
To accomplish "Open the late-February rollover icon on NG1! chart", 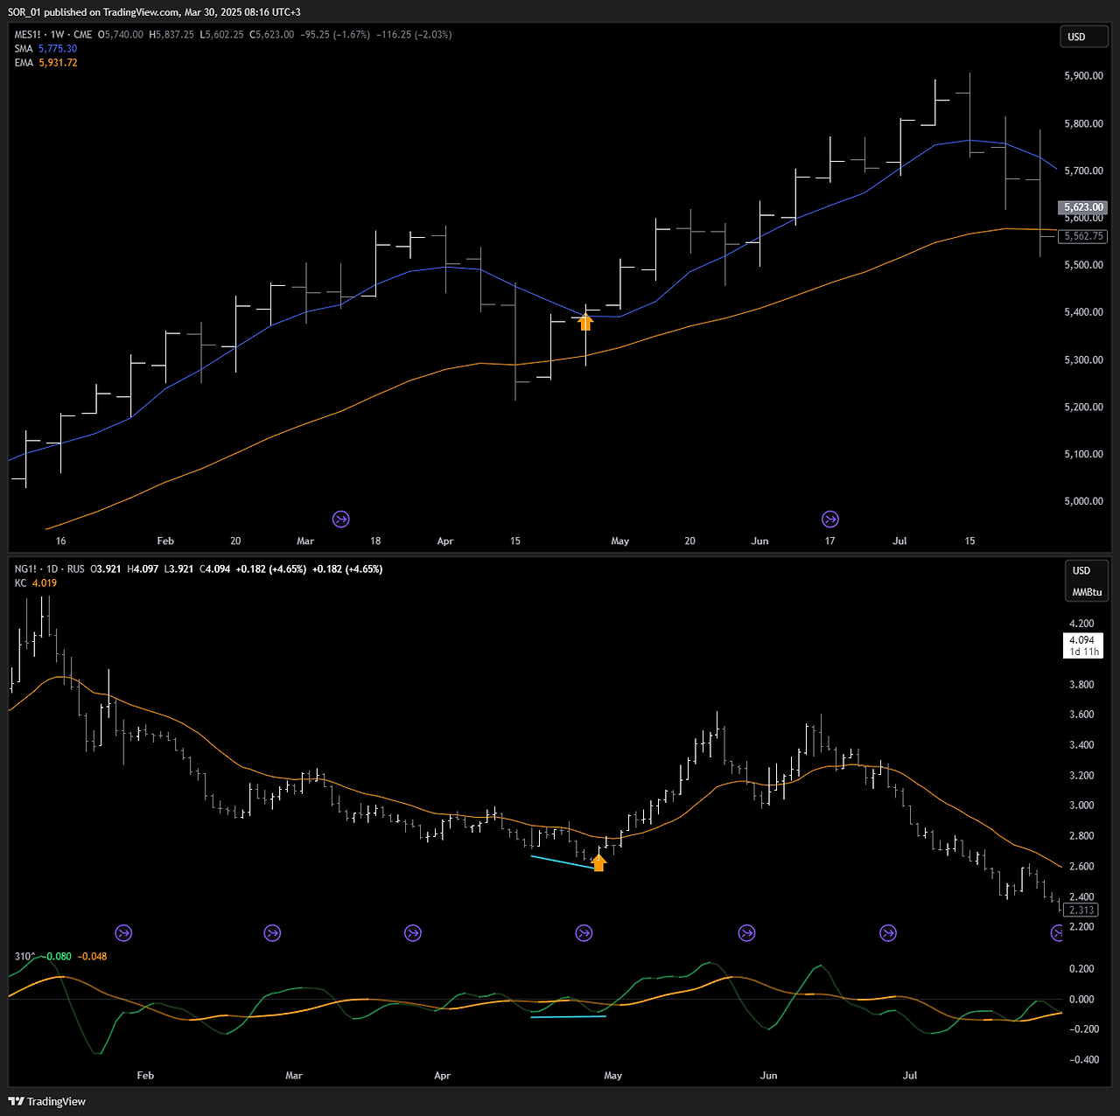I will (273, 933).
